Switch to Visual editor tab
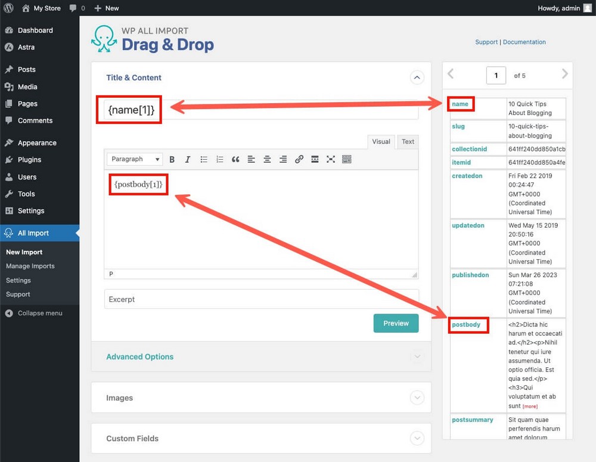The height and width of the screenshot is (462, 596). pos(381,141)
